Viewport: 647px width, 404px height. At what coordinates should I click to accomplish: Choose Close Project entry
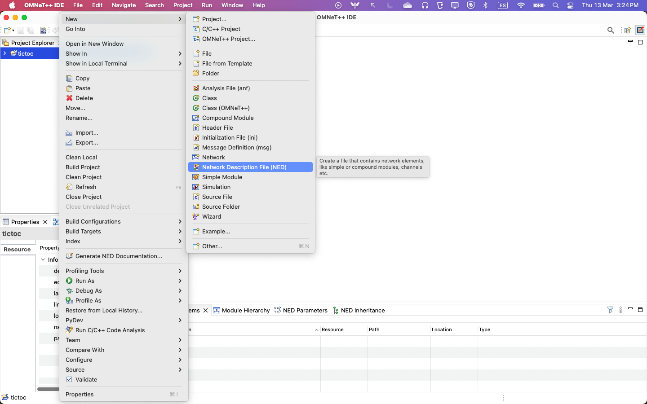point(124,197)
